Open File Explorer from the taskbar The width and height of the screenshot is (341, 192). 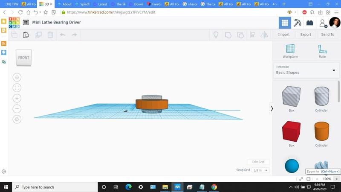(x=165, y=187)
